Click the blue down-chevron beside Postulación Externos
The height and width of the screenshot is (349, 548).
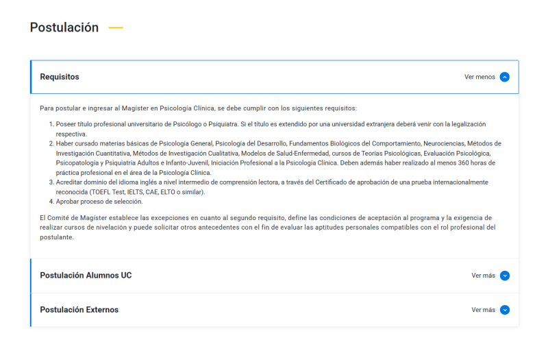point(504,310)
